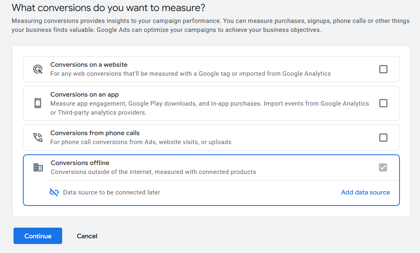Check the Conversions from phone calls checkbox
Viewport: 420px width, 253px height.
tap(383, 137)
